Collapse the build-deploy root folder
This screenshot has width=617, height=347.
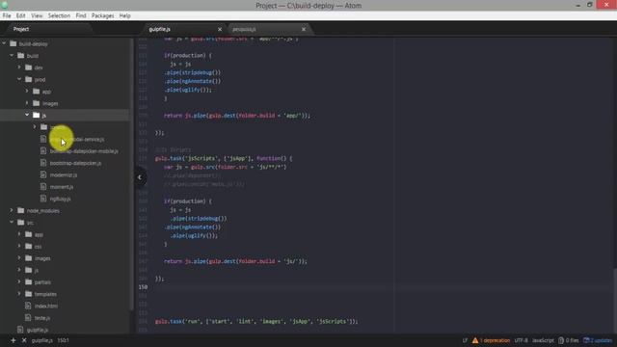[4, 43]
